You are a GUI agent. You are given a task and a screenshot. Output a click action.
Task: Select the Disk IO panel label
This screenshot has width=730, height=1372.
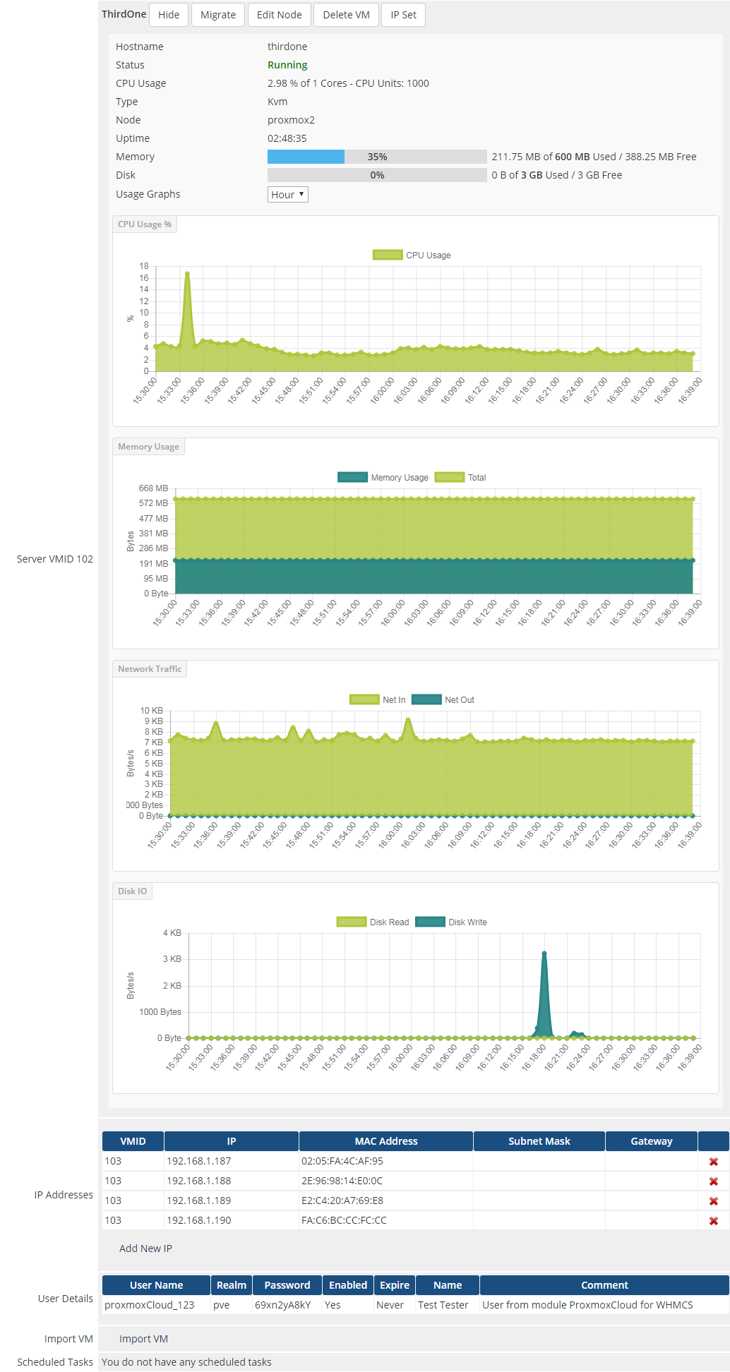[x=133, y=891]
